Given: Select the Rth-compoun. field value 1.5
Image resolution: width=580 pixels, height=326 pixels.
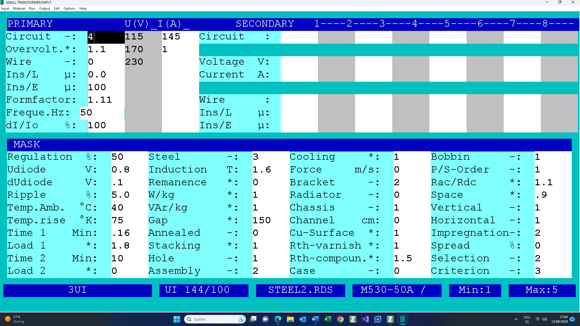Looking at the screenshot, I should coord(412,259).
